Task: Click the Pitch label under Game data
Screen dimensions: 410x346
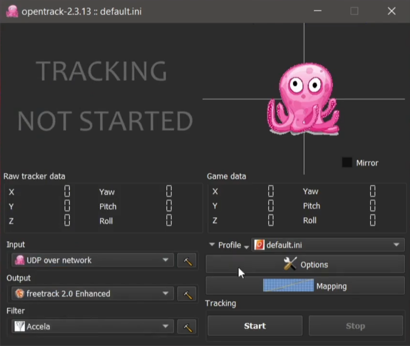Action: [311, 206]
